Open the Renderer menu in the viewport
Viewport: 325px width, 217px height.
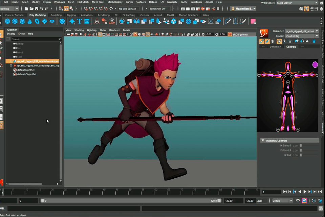114,30
